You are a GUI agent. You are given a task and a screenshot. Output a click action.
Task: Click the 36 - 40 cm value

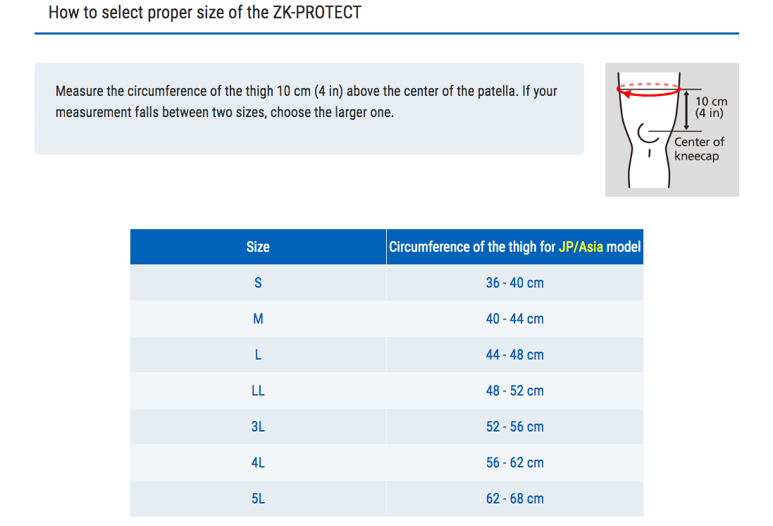point(514,283)
